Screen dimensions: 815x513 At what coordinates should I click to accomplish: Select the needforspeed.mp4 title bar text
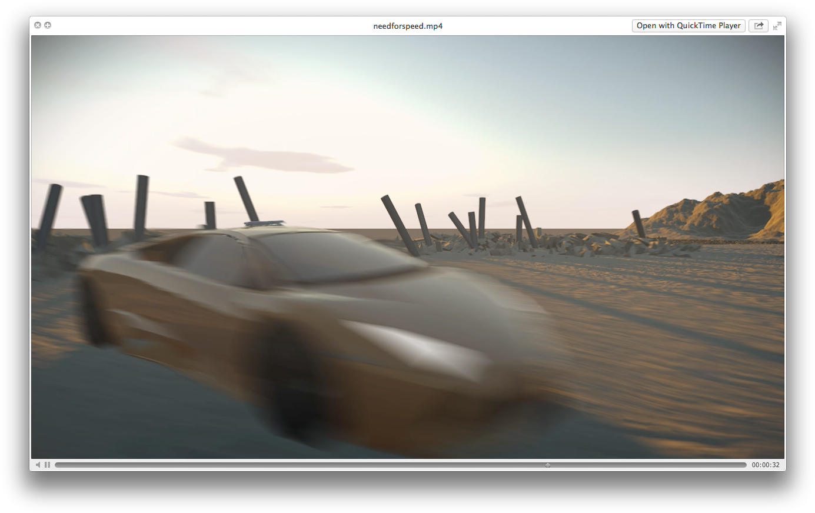click(x=408, y=25)
